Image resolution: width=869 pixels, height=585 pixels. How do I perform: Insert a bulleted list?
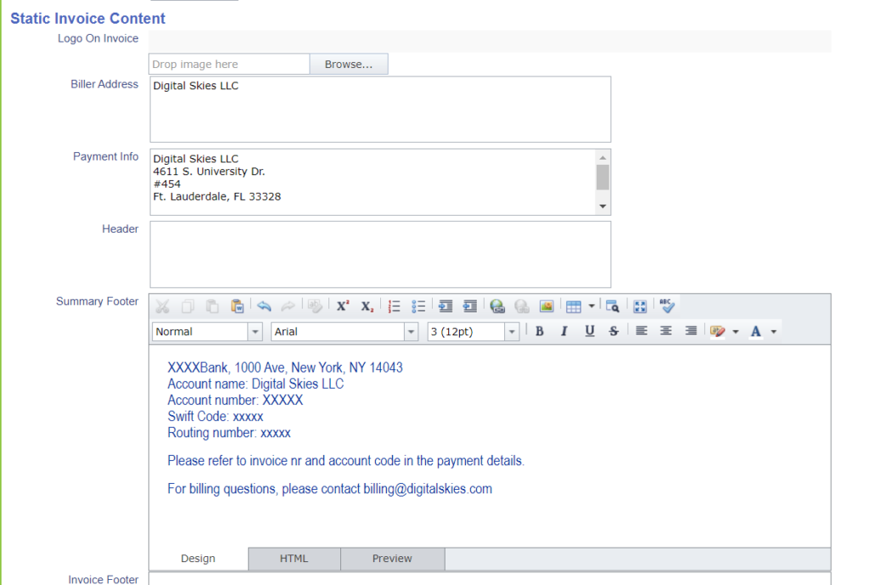coord(418,307)
